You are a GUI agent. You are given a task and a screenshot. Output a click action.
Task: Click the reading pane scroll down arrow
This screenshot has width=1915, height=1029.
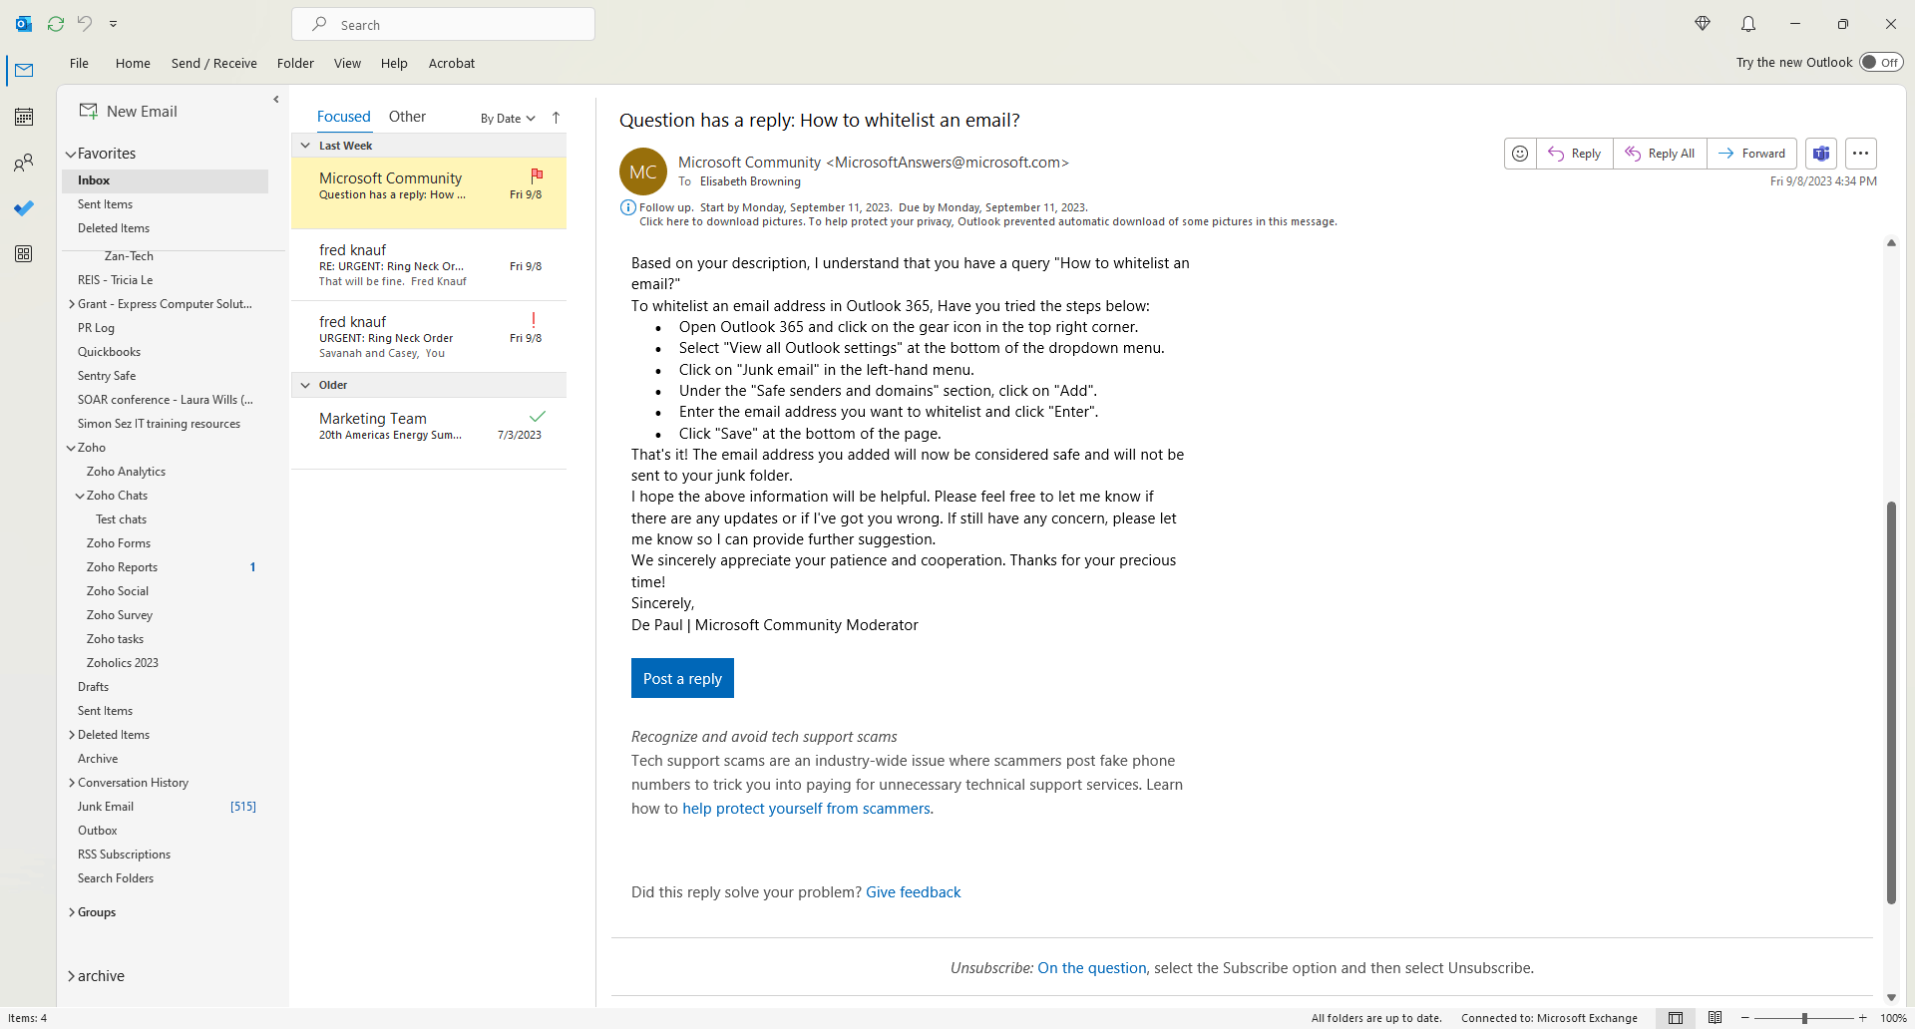[1891, 997]
